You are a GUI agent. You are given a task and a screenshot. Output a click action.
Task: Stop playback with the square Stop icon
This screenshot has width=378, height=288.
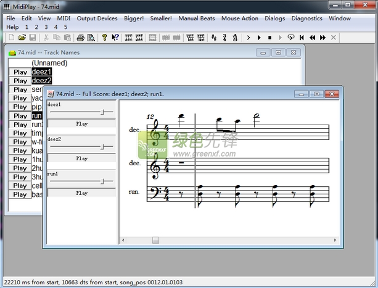pyautogui.click(x=269, y=38)
